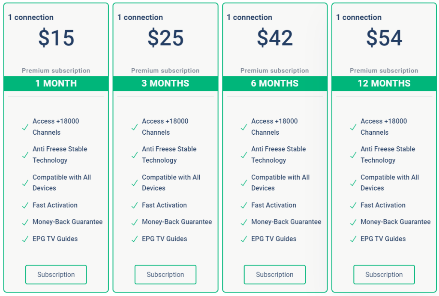
Task: Click the Subscription button for the $15 plan
Action: (56, 275)
